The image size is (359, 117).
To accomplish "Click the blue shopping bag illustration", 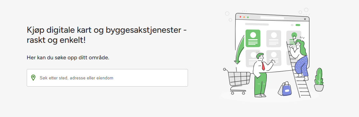I will pos(287,89).
